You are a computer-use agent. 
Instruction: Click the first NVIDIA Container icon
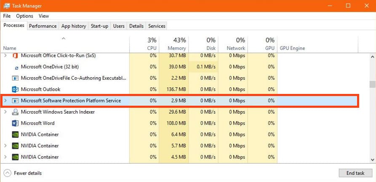(15, 135)
